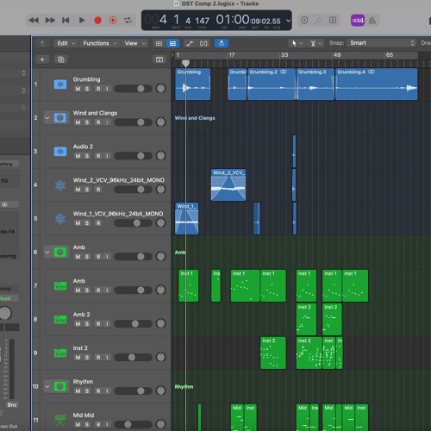Toggle the metronome click button
431x431 pixels.
tap(372, 21)
